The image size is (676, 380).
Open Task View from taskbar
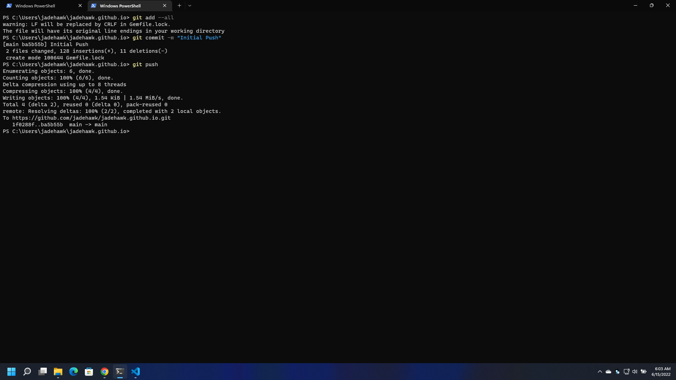[43, 372]
